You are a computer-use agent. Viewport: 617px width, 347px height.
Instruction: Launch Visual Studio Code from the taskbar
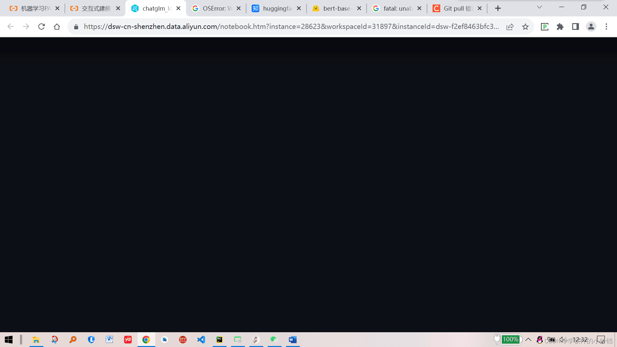(x=201, y=340)
